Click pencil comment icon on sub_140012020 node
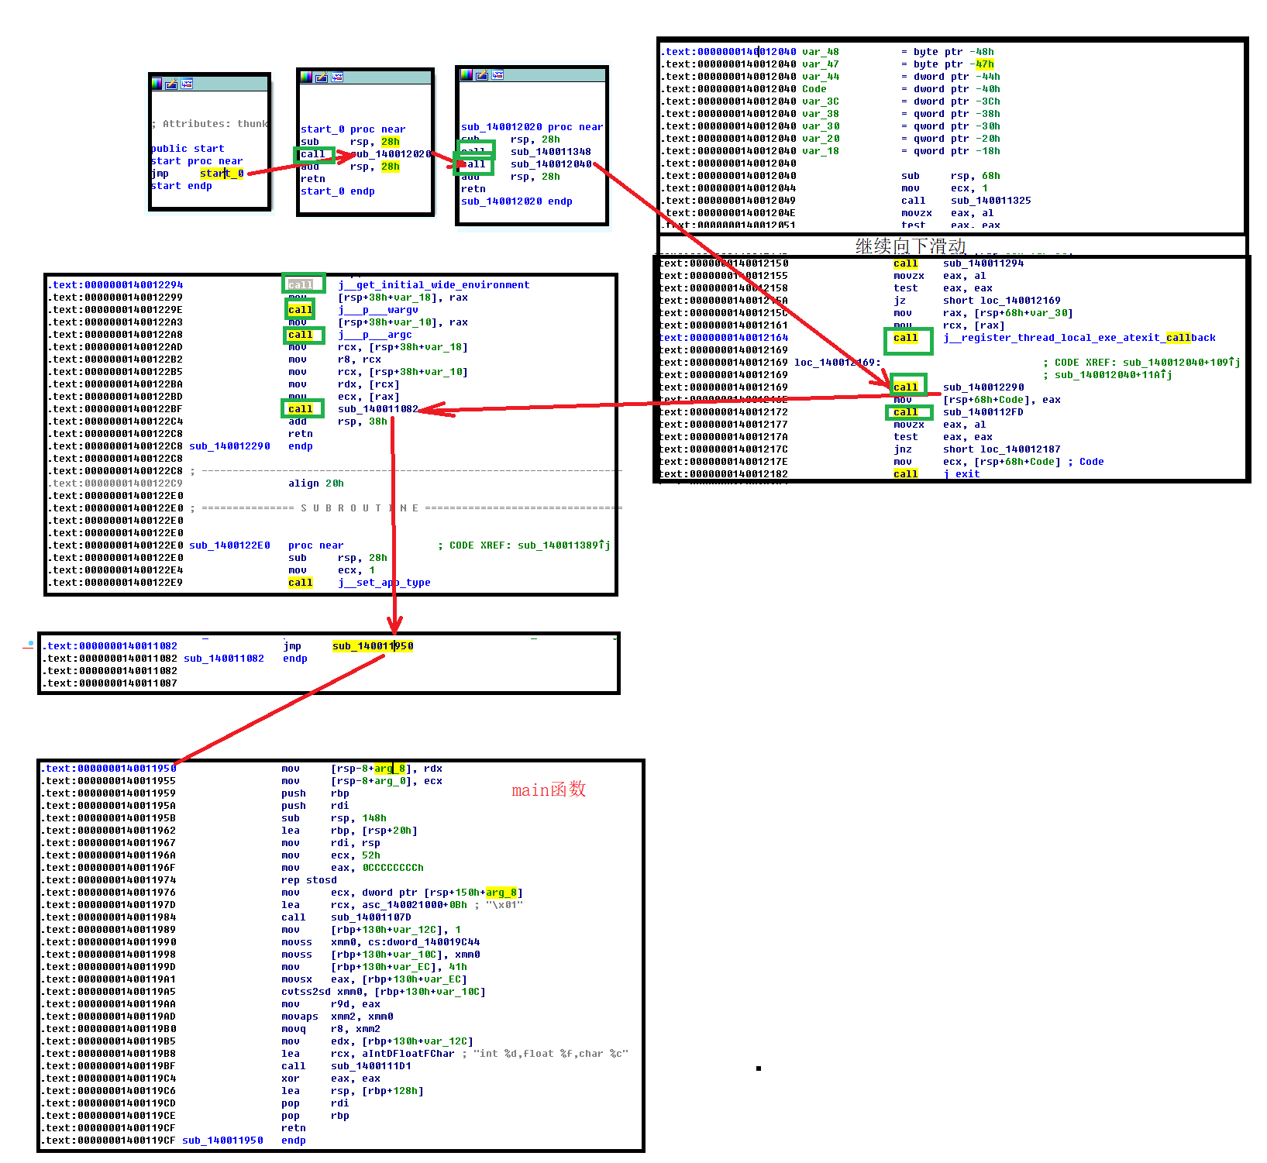Viewport: 1267px width, 1163px height. pyautogui.click(x=481, y=74)
